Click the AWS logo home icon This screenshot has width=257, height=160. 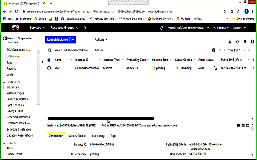point(15,27)
